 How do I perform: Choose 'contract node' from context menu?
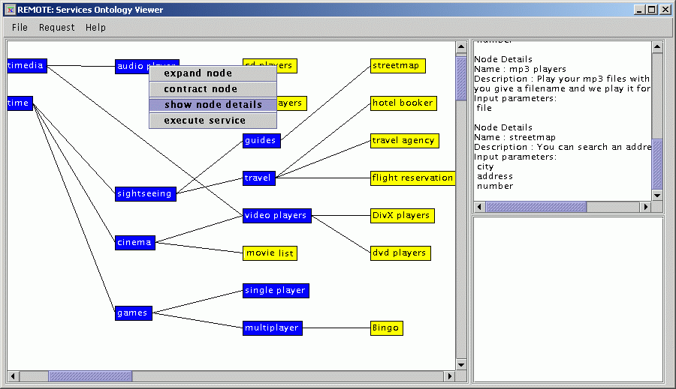click(x=213, y=89)
